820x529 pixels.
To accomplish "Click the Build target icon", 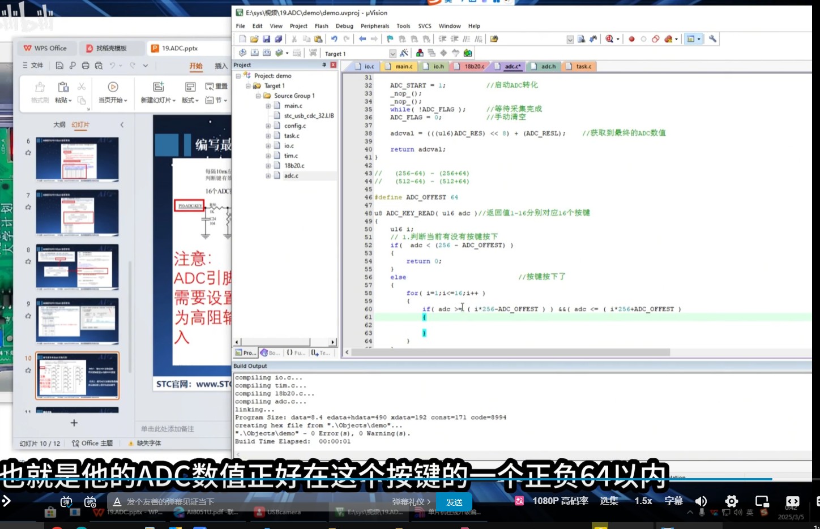I will pos(254,53).
